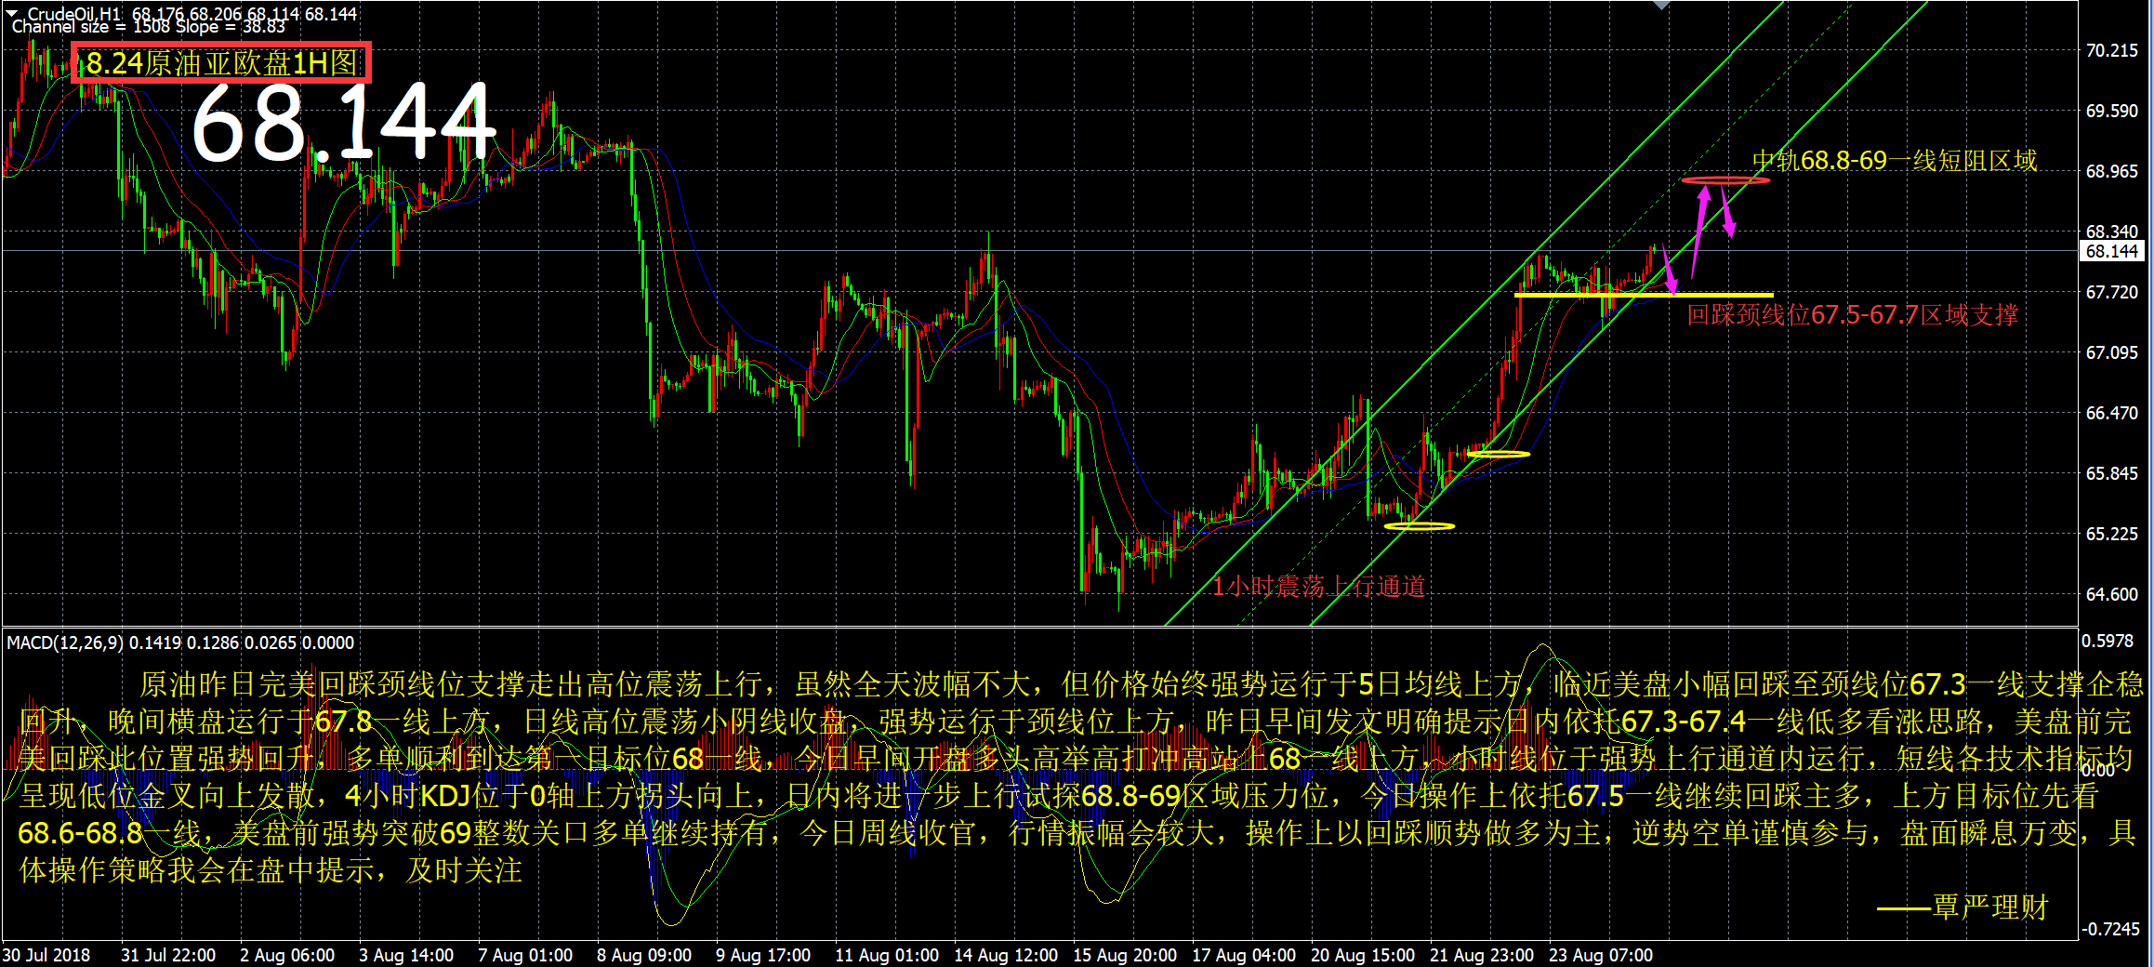Click the '23 Aug 07:00' time axis label
The height and width of the screenshot is (967, 2154).
(1601, 955)
